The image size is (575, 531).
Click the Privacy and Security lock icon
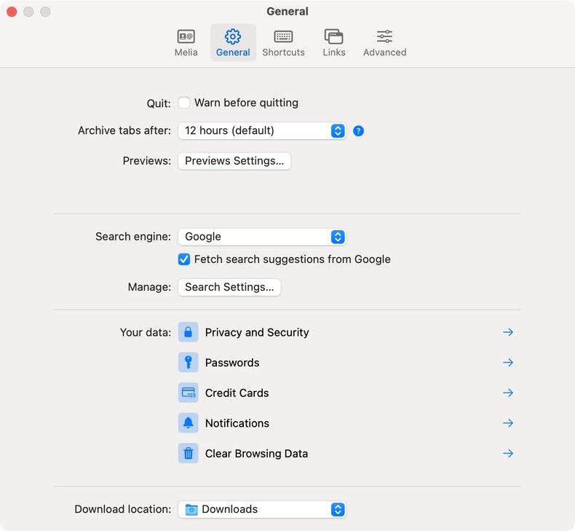188,332
